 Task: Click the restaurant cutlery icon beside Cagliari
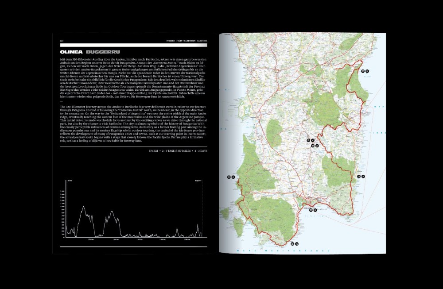[x=315, y=210]
